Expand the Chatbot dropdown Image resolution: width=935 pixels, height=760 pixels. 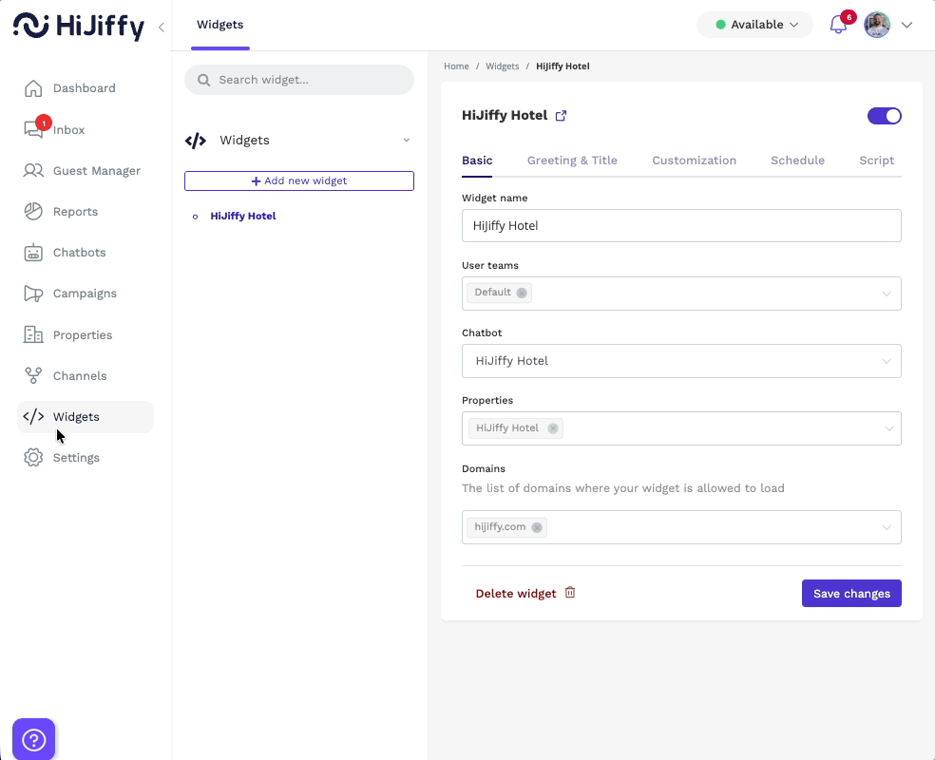coord(886,361)
